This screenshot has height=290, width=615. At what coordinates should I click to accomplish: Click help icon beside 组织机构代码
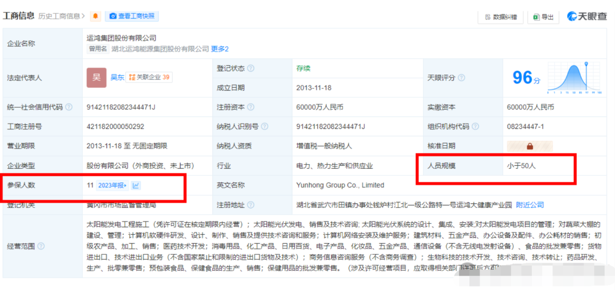pos(474,126)
